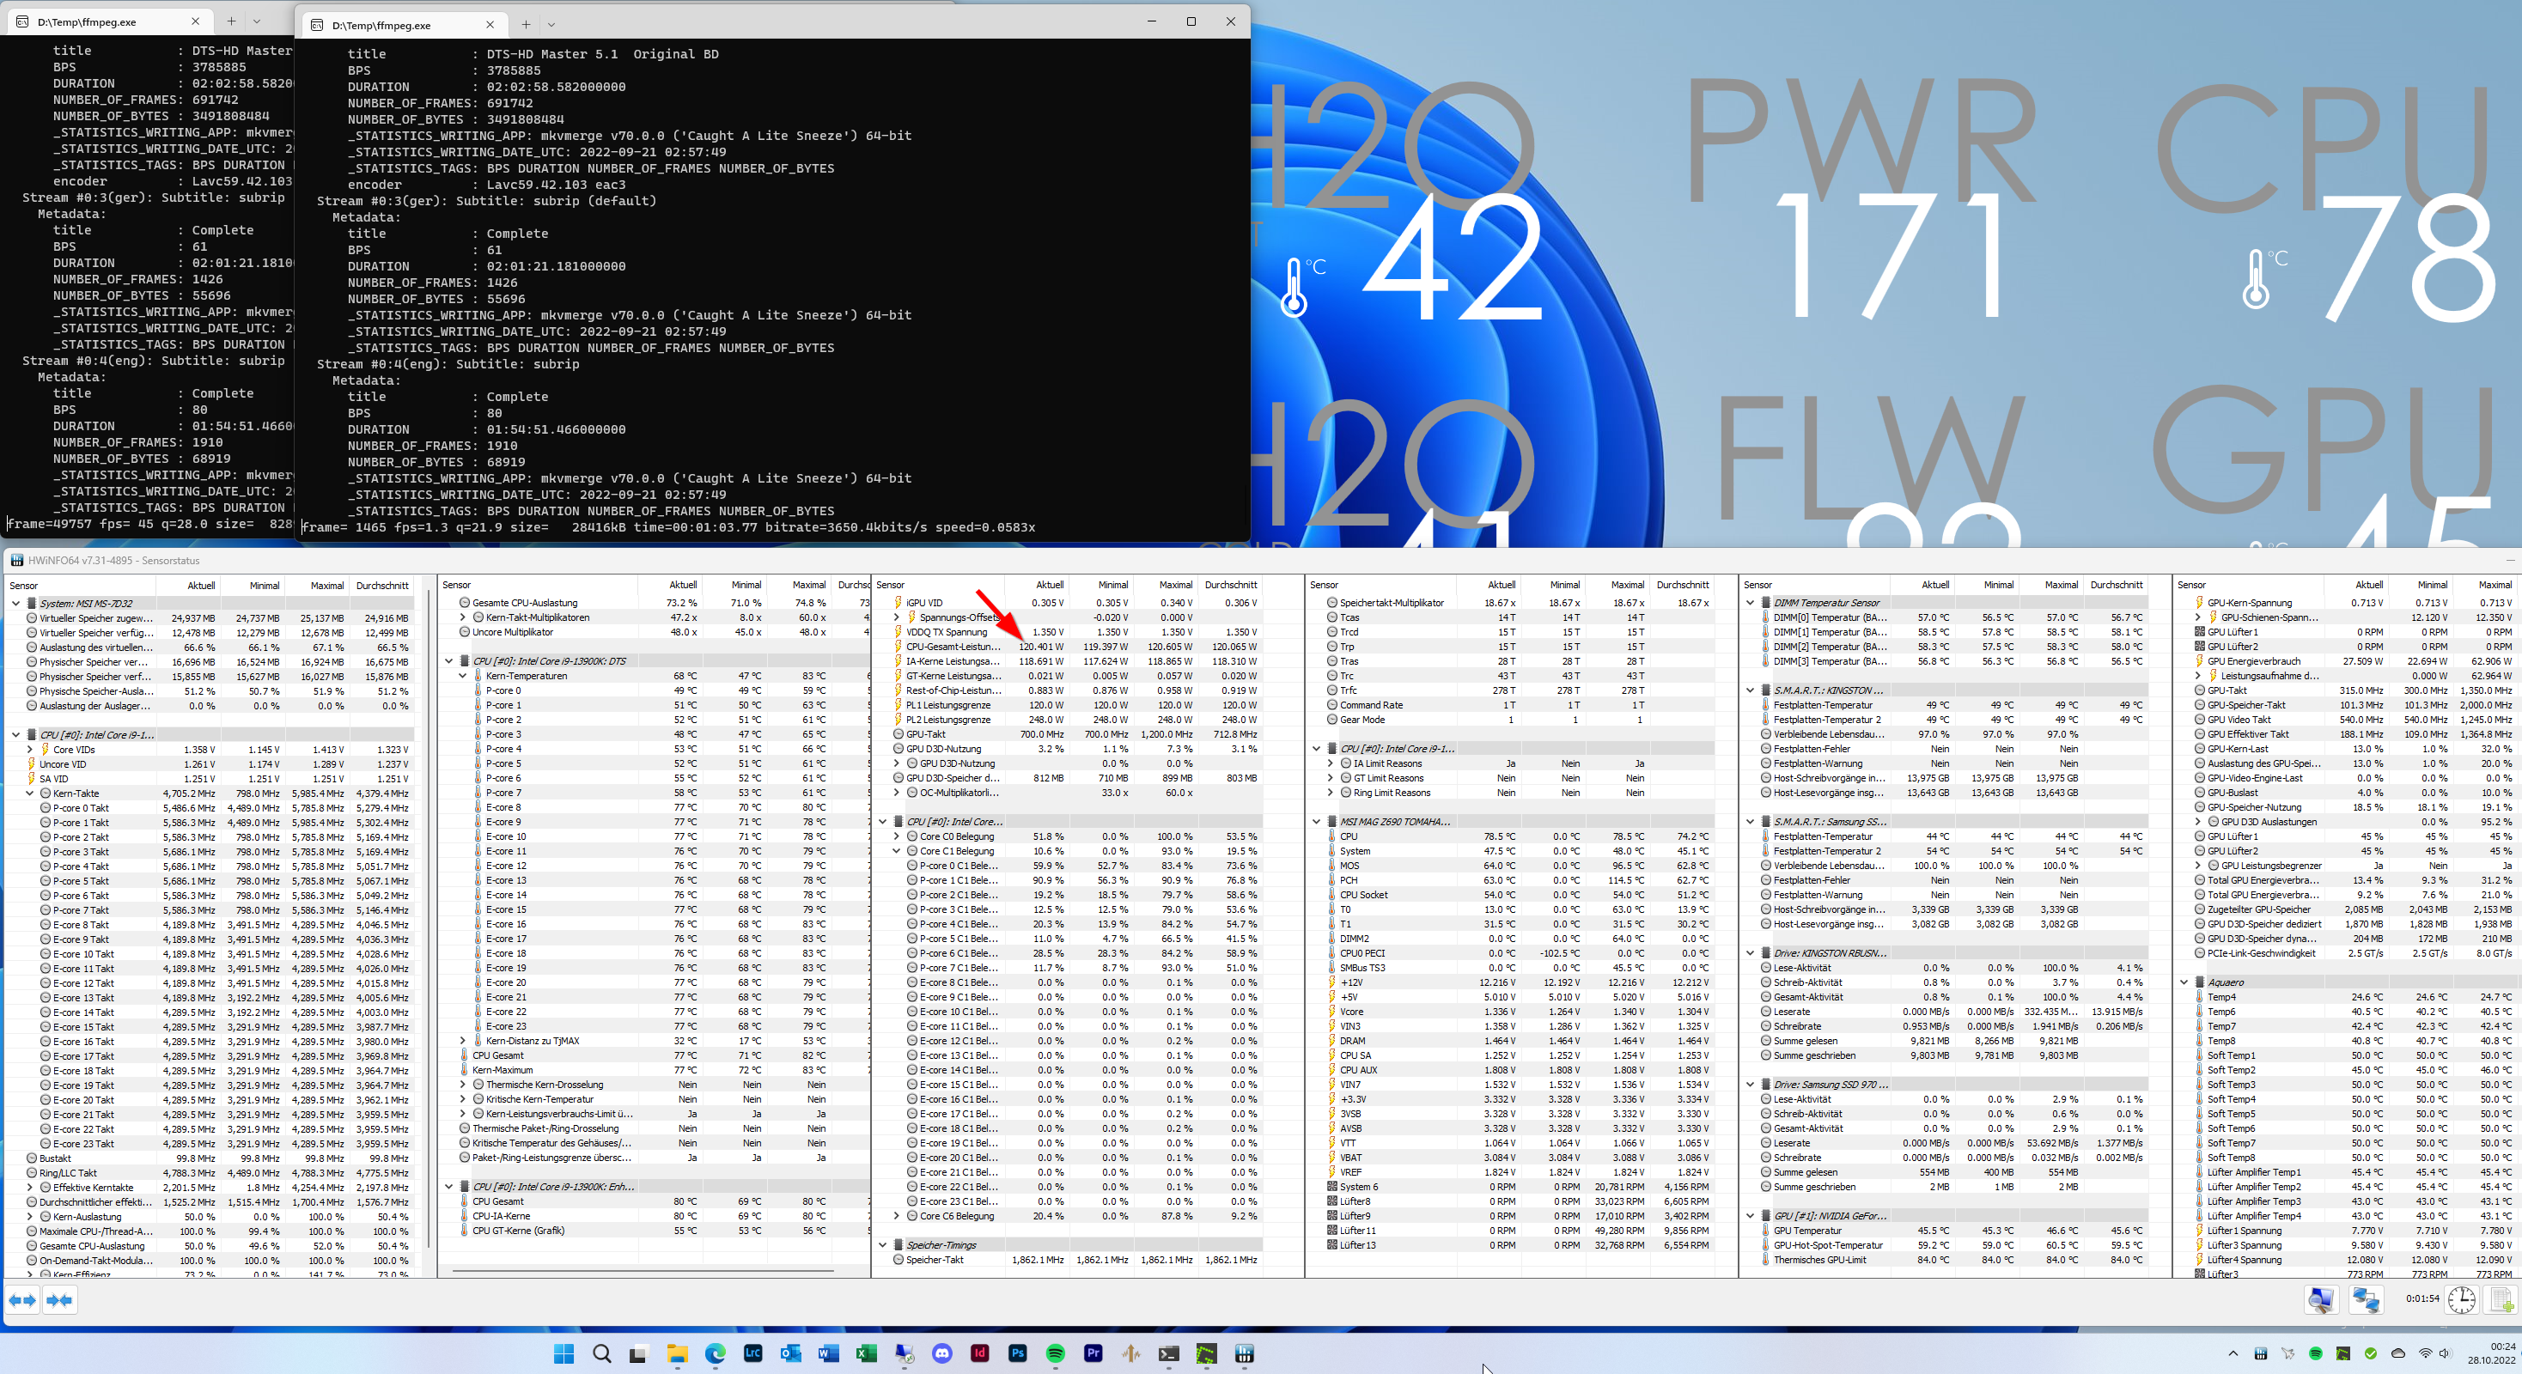Open Discord from the taskbar
The width and height of the screenshot is (2522, 1374).
pyautogui.click(x=941, y=1353)
